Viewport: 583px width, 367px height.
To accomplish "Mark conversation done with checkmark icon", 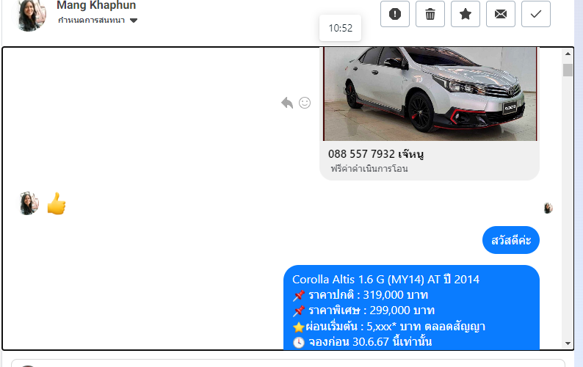I will [x=536, y=14].
